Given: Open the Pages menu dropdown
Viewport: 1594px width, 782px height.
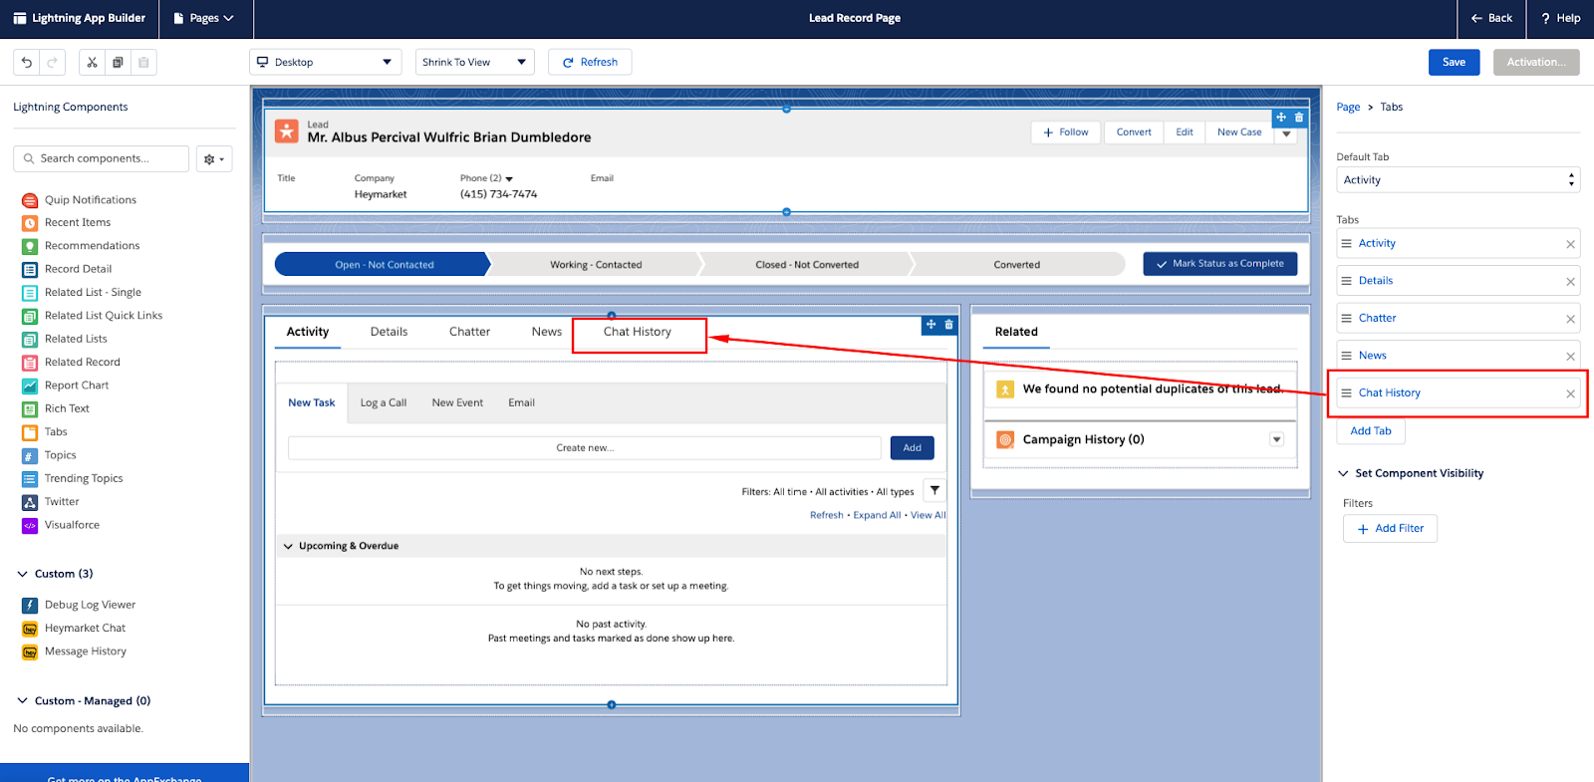Looking at the screenshot, I should pyautogui.click(x=204, y=18).
